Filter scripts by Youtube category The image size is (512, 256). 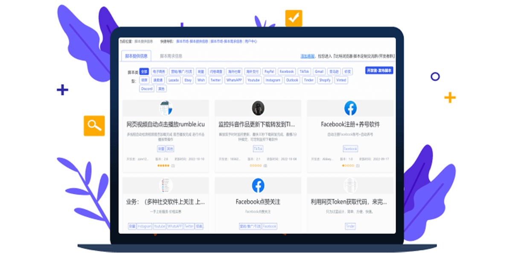coord(253,80)
